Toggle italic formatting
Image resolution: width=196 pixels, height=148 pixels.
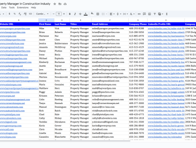click(75, 14)
